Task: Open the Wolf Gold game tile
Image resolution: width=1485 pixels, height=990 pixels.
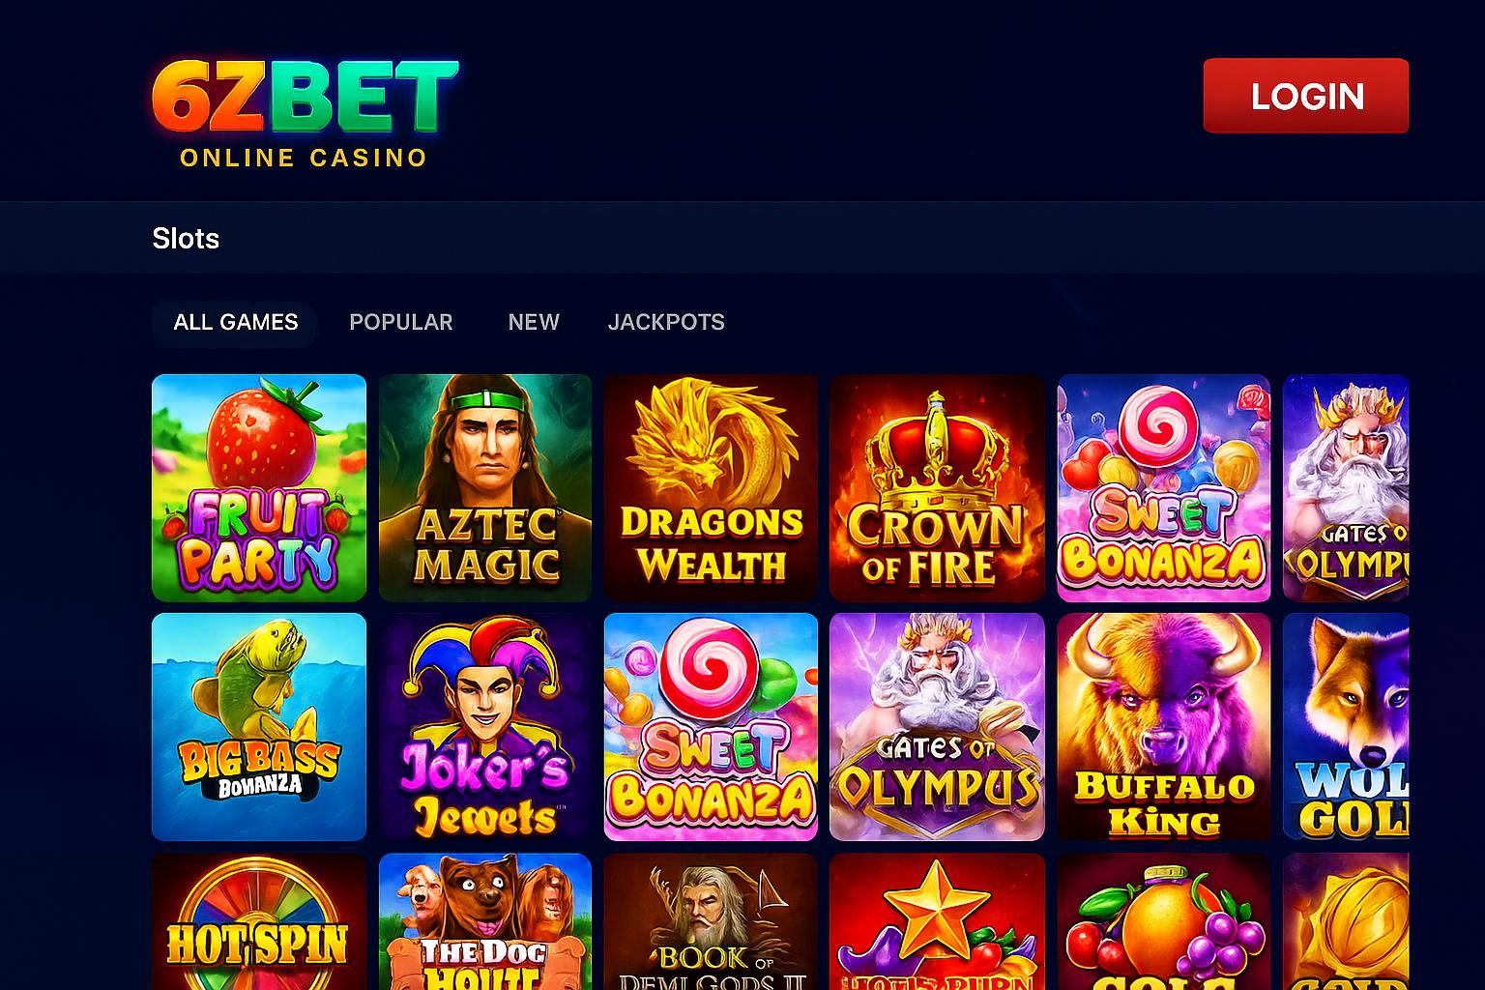Action: [1346, 727]
